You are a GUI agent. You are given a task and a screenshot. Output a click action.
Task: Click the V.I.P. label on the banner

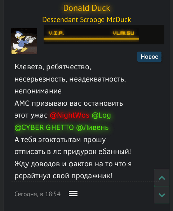[56, 33]
